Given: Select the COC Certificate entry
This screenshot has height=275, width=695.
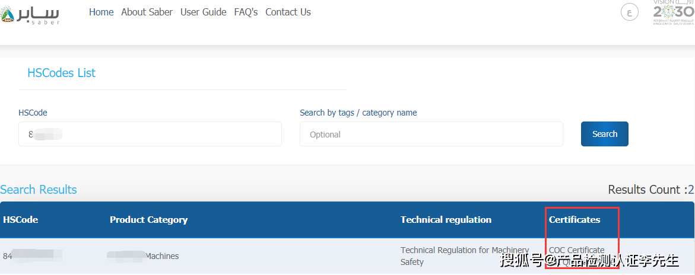Looking at the screenshot, I should click(x=577, y=250).
